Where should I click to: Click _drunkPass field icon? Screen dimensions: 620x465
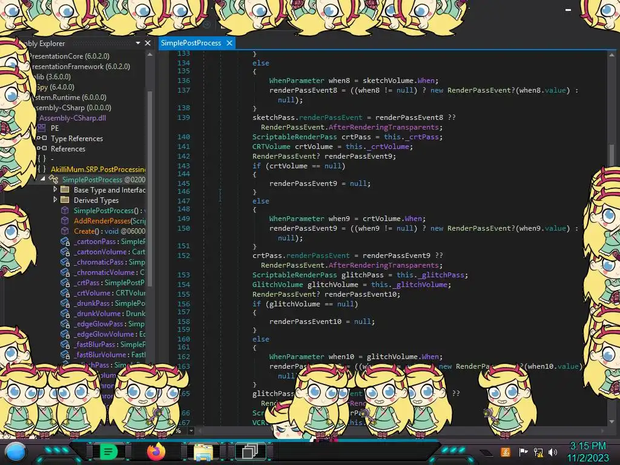[x=65, y=303]
